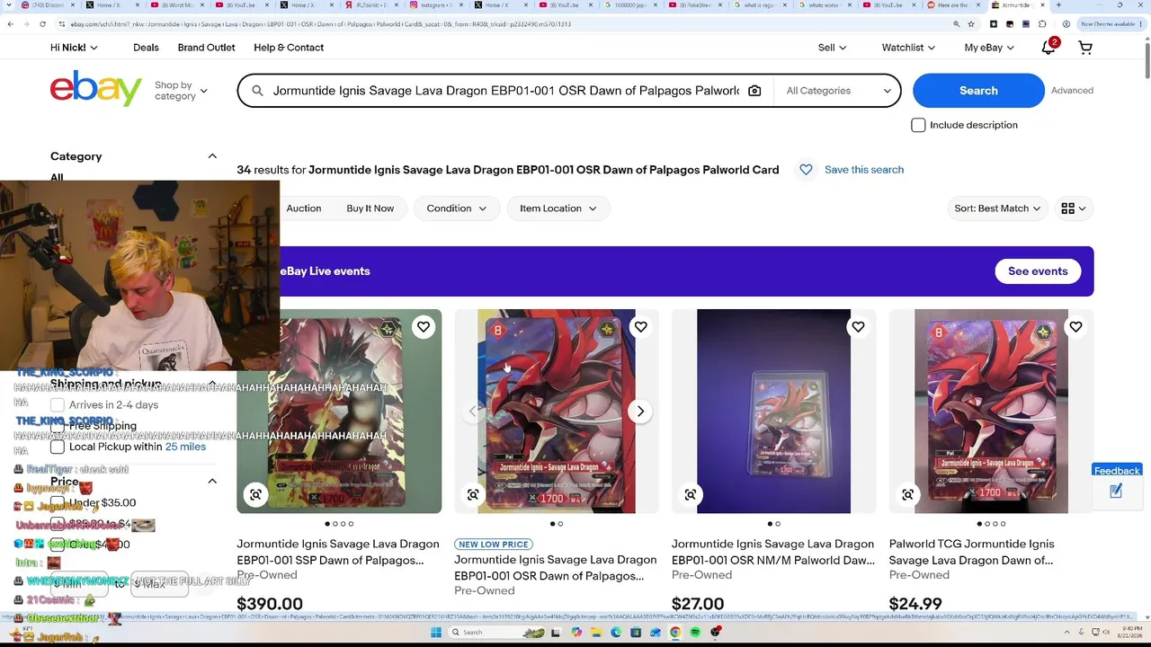
Task: Open Help & Contact
Action: click(289, 48)
